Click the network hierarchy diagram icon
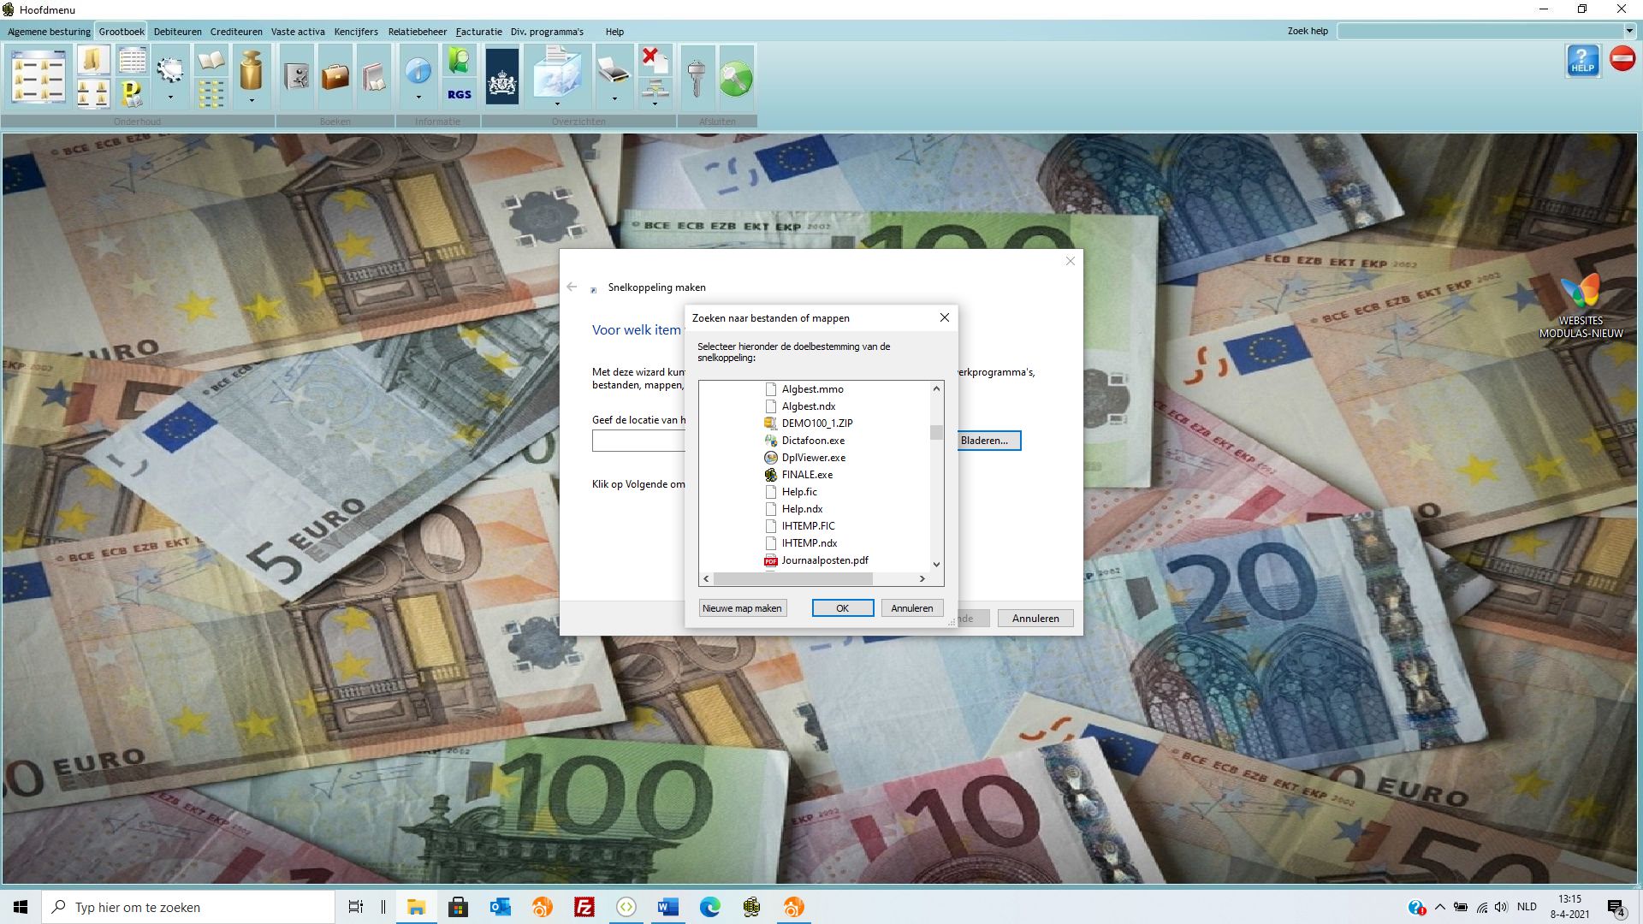The width and height of the screenshot is (1643, 924). pos(655,87)
